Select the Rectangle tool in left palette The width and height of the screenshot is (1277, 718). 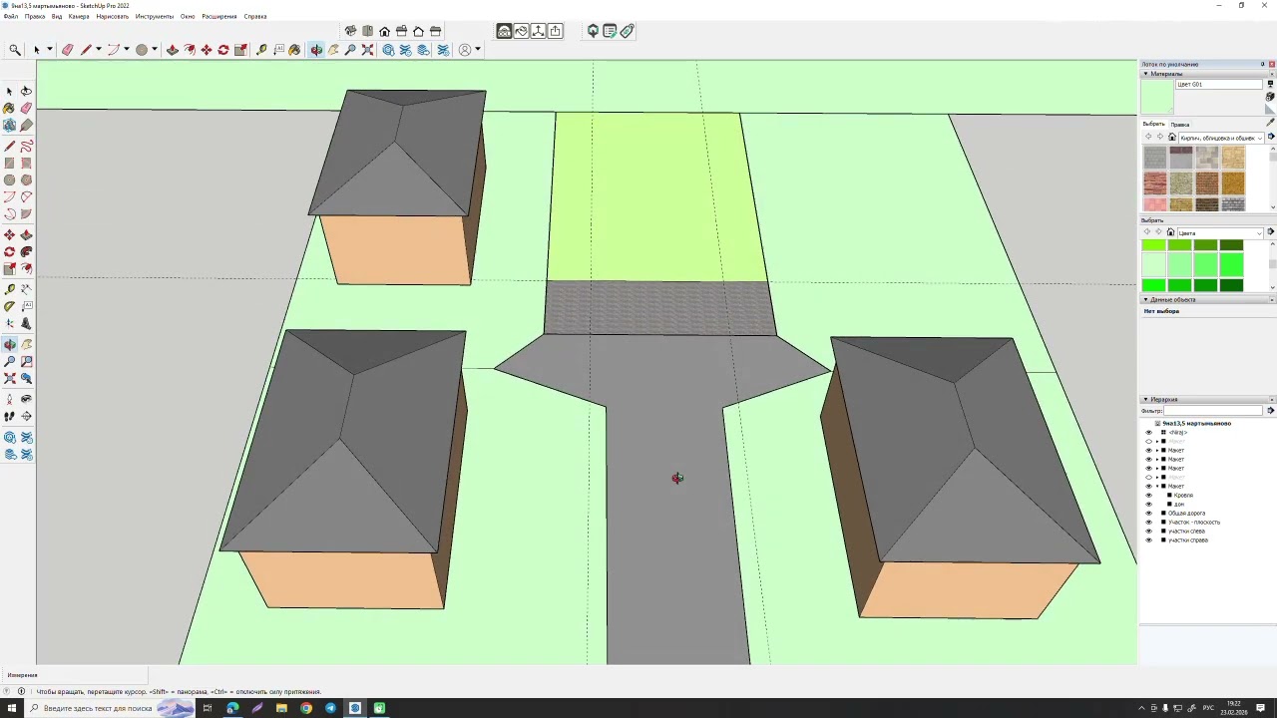tap(9, 163)
